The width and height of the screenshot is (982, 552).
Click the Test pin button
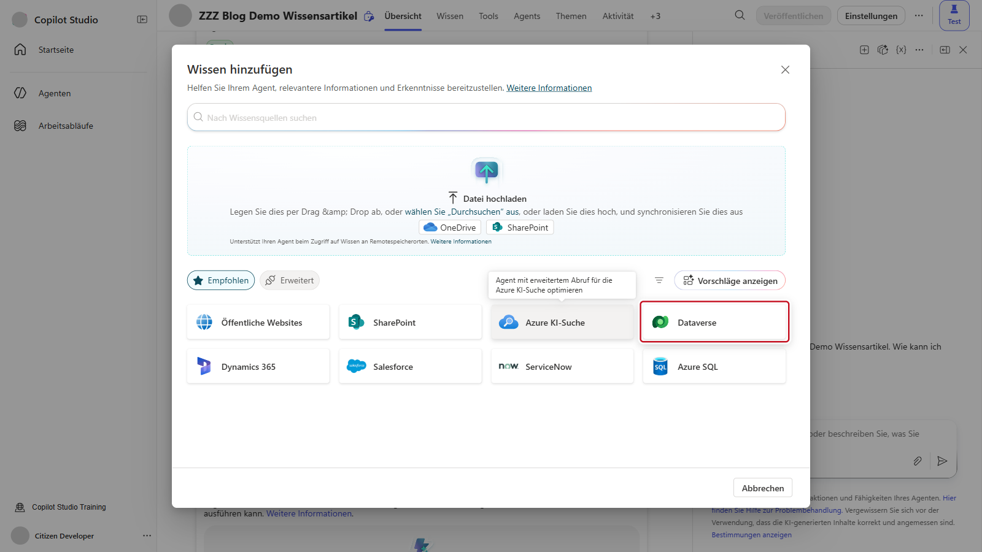954,15
